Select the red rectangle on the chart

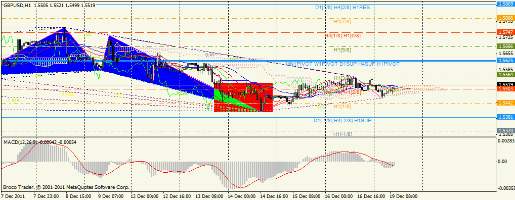[x=243, y=97]
